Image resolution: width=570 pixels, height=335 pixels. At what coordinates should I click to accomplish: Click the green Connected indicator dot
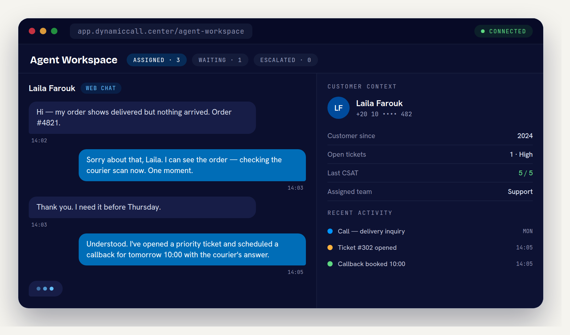click(x=483, y=31)
